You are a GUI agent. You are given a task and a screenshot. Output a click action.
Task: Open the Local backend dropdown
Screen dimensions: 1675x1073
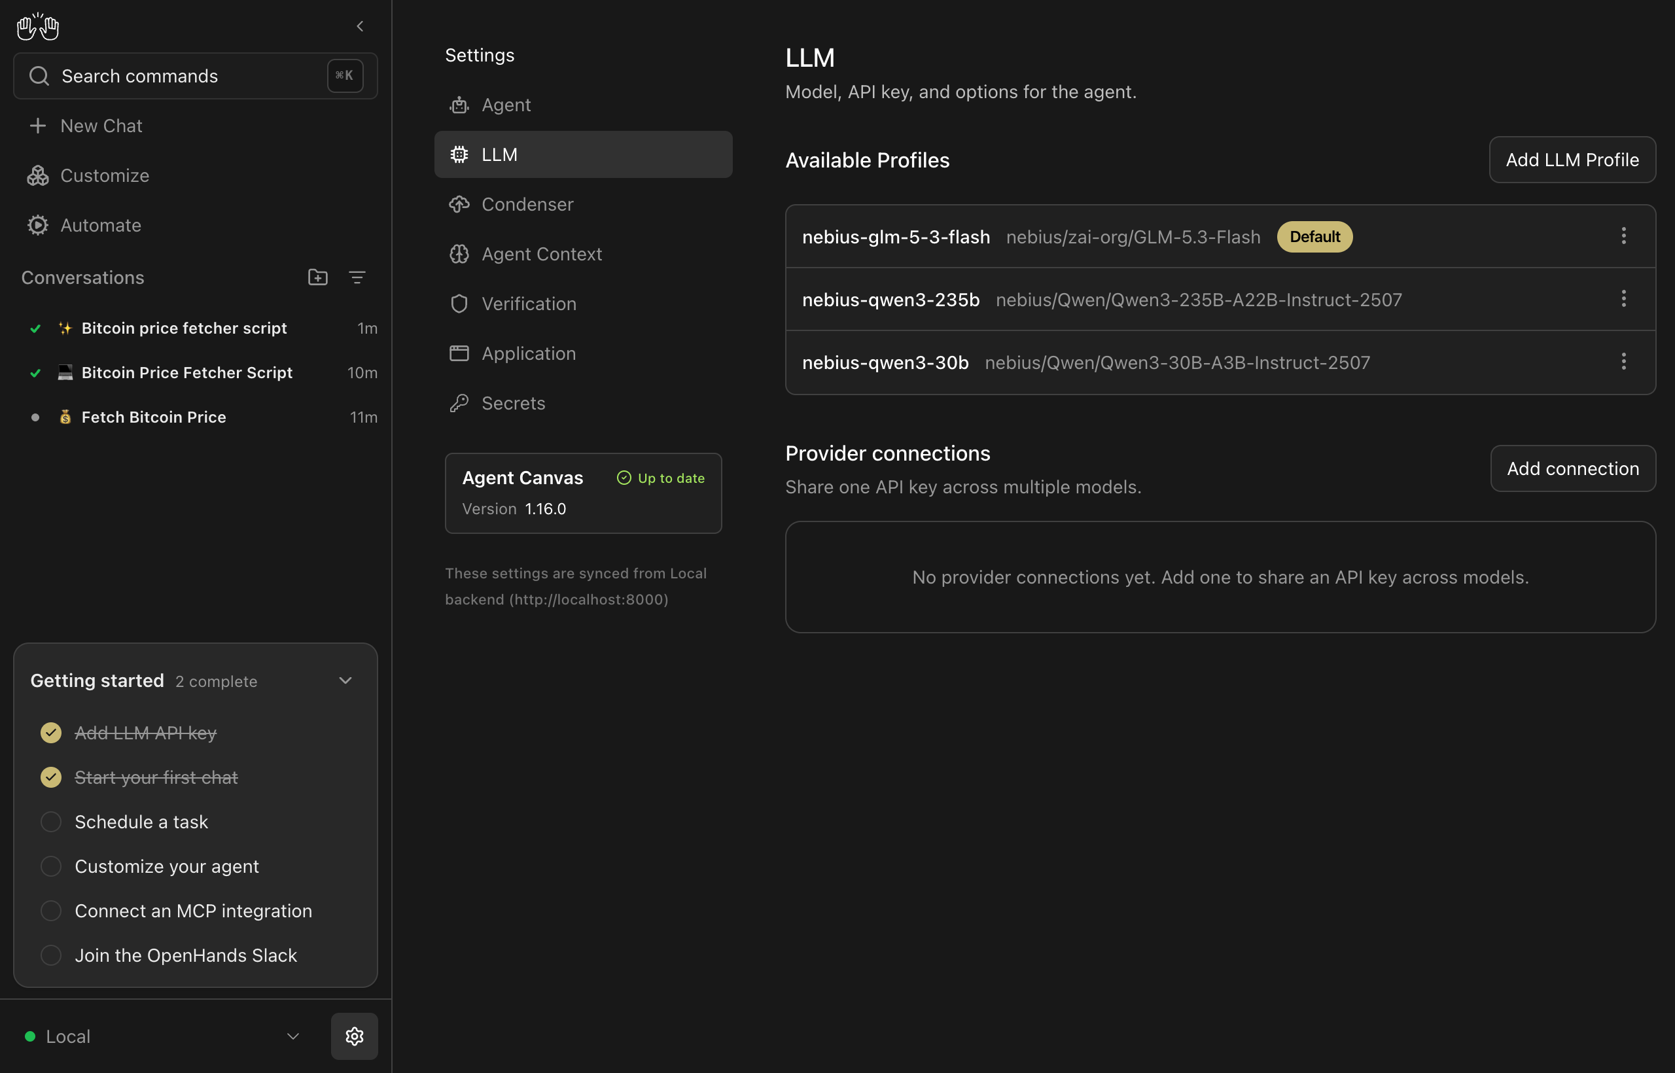tap(163, 1036)
